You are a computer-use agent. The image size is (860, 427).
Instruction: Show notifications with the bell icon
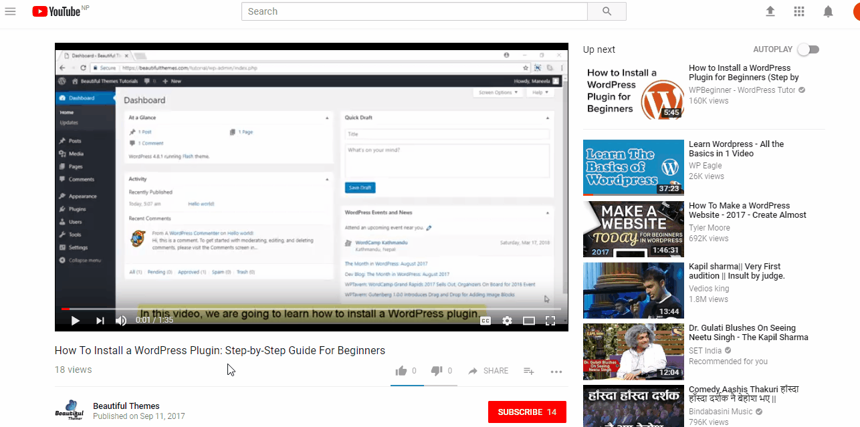(828, 11)
